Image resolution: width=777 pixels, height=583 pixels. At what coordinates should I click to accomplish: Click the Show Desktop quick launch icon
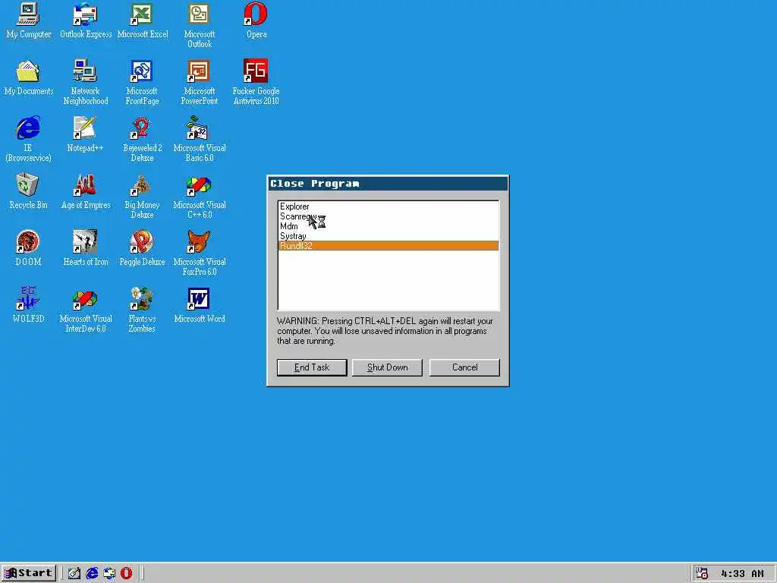coord(74,573)
